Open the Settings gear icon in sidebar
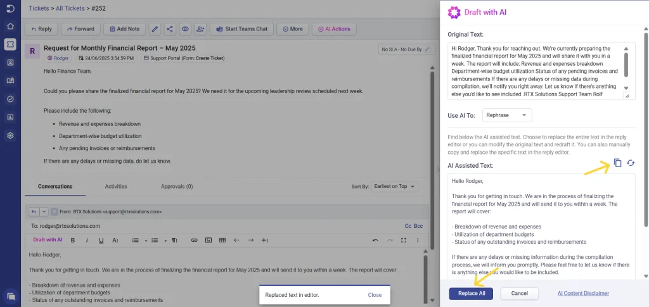The width and height of the screenshot is (649, 307). (x=10, y=135)
